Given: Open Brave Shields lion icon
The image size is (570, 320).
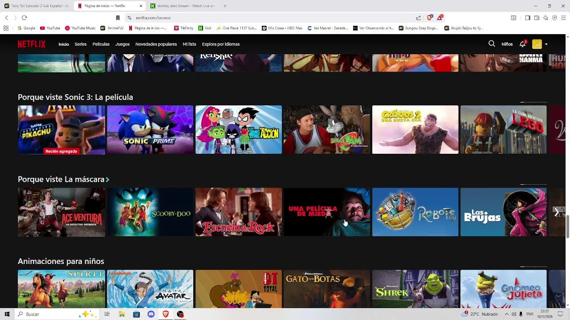Looking at the screenshot, I should (x=429, y=18).
